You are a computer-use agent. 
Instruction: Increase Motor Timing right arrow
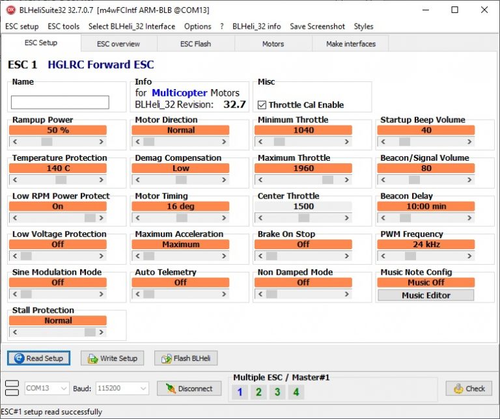coord(224,217)
